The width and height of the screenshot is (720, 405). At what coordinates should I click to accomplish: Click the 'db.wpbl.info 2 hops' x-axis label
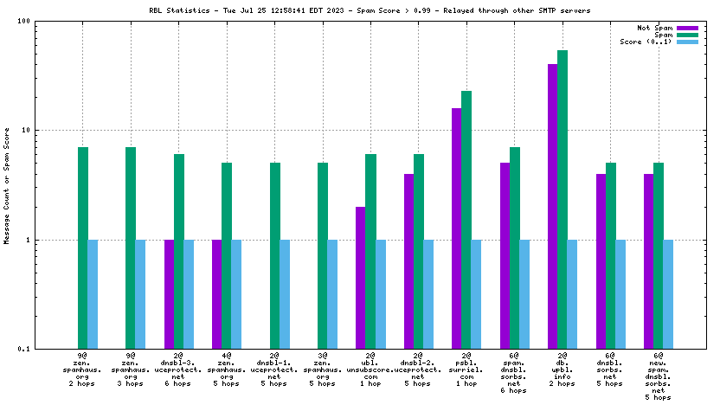pyautogui.click(x=562, y=370)
